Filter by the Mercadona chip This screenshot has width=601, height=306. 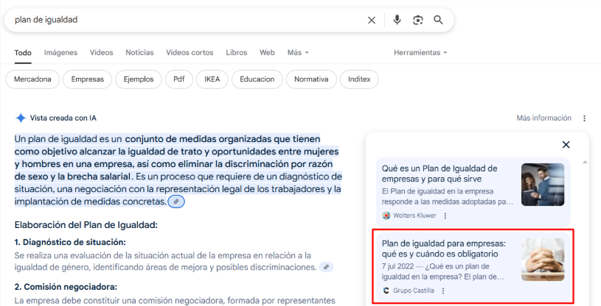tap(32, 79)
